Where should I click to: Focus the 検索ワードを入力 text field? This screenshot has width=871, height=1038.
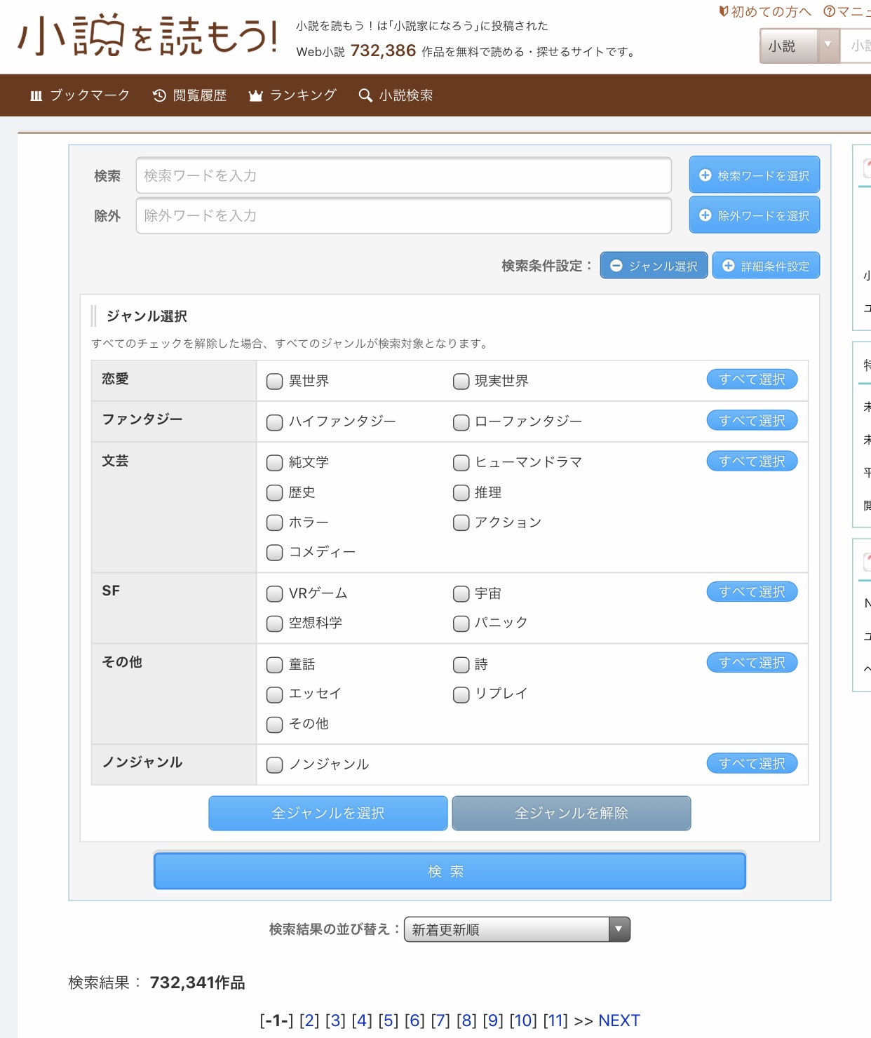403,175
